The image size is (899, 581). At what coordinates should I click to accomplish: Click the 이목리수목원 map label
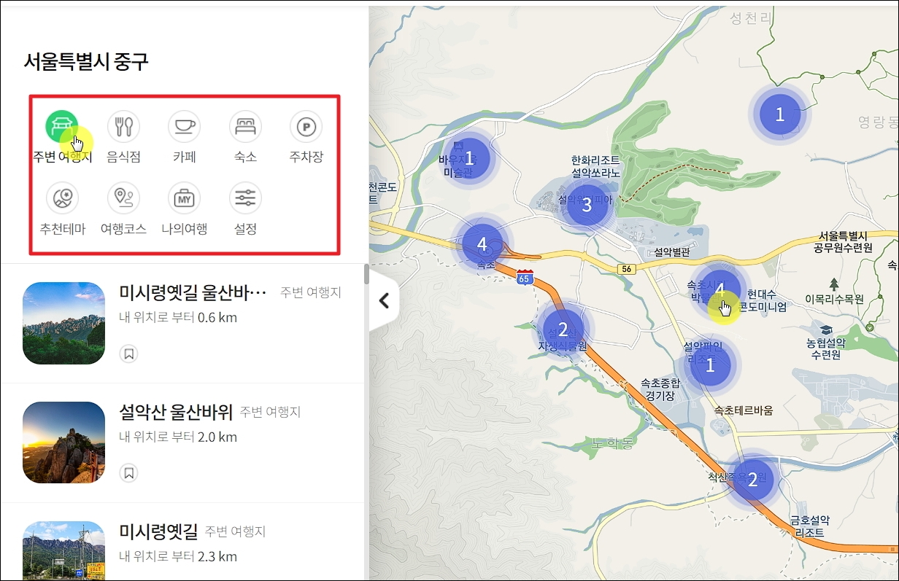[834, 299]
